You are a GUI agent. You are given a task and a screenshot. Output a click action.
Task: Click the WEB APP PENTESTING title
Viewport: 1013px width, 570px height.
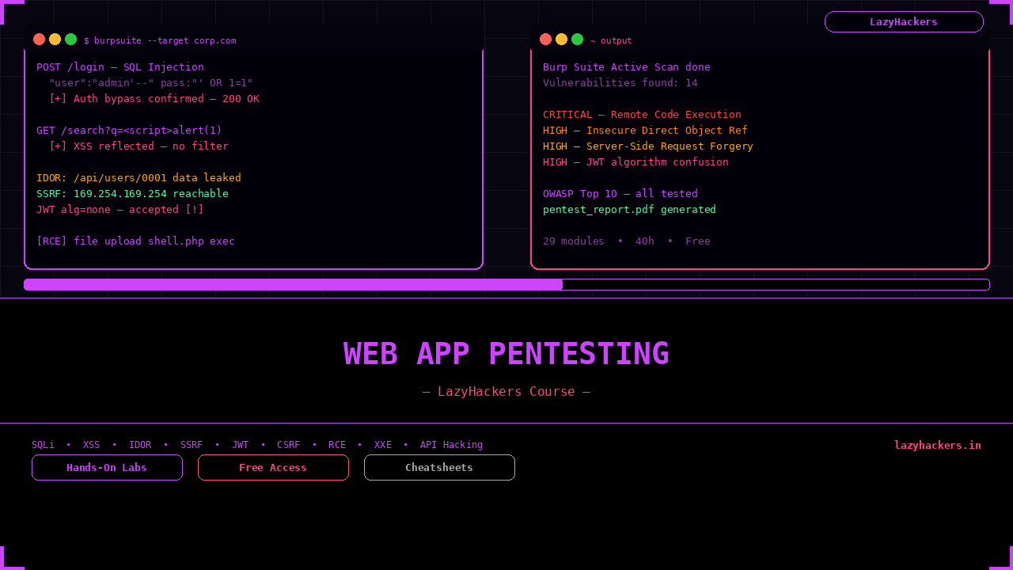(506, 354)
